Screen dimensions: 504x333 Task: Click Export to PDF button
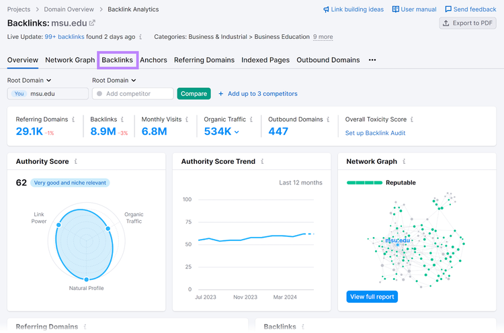click(468, 23)
